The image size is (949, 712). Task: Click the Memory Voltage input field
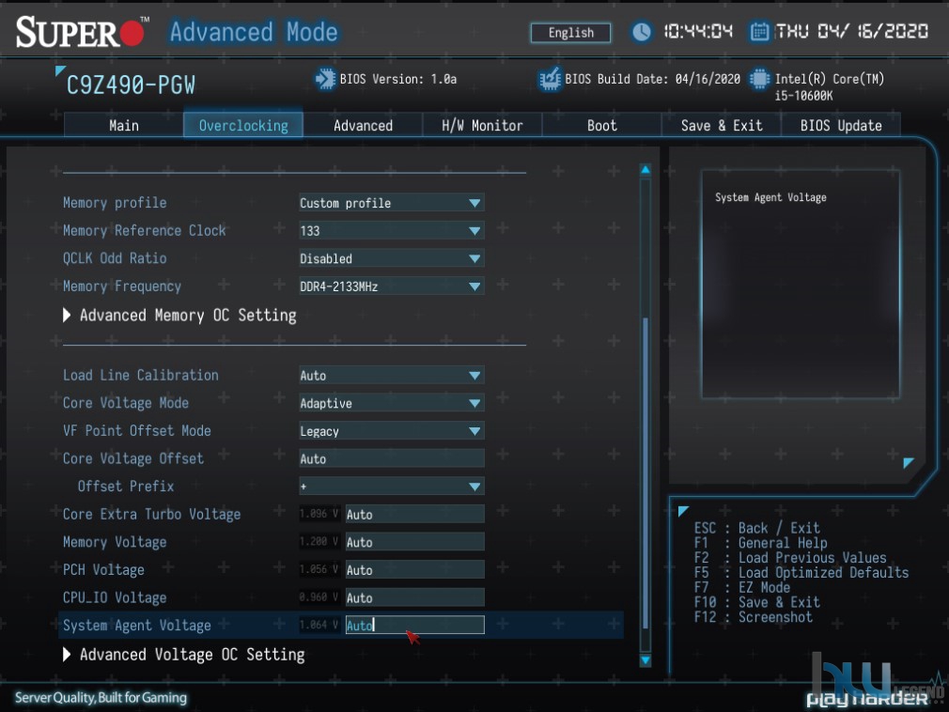[414, 542]
